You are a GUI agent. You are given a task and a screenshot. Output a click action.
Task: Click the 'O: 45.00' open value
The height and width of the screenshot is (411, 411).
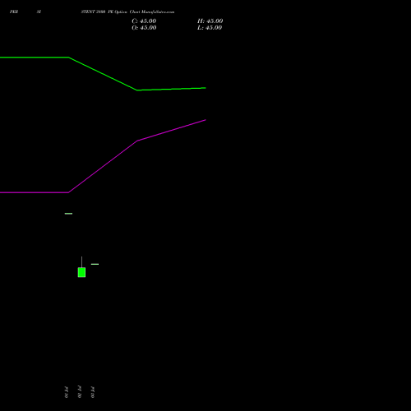tap(144, 28)
